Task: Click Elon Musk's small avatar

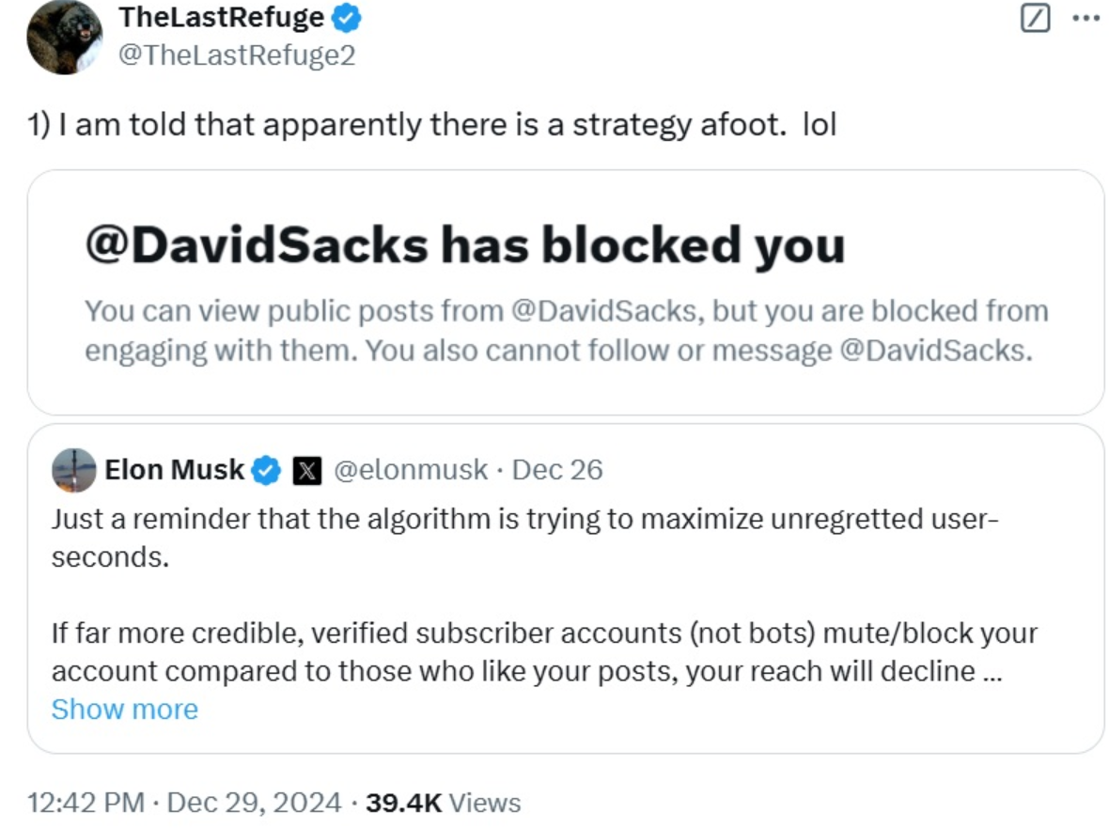Action: point(74,470)
